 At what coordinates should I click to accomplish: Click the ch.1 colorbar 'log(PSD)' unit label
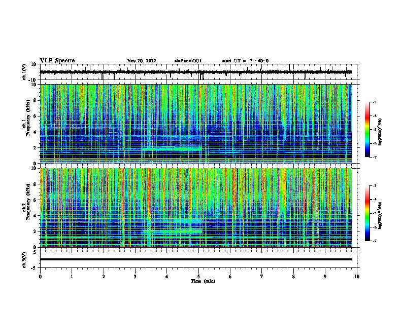point(380,132)
